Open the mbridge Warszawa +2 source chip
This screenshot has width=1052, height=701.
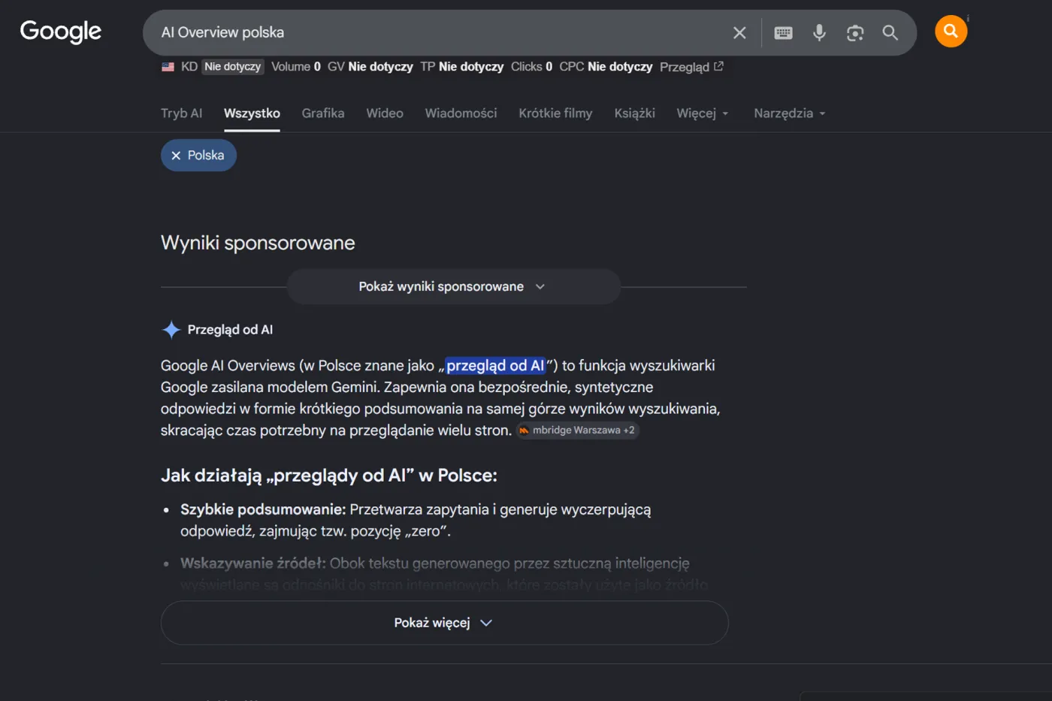pos(577,431)
